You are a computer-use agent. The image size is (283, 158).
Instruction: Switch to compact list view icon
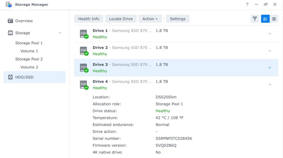[x=274, y=19]
